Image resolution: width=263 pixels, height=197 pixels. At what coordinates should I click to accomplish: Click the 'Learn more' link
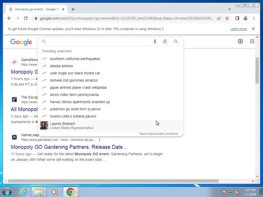[x=239, y=29]
